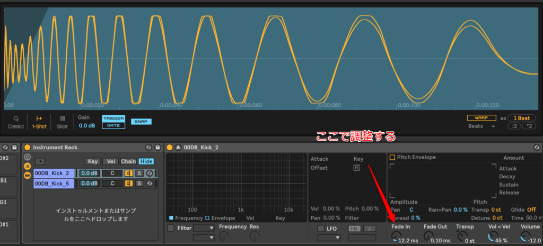Open the Filter type dropdown
Viewport: 543px width, 246px height.
point(205,228)
